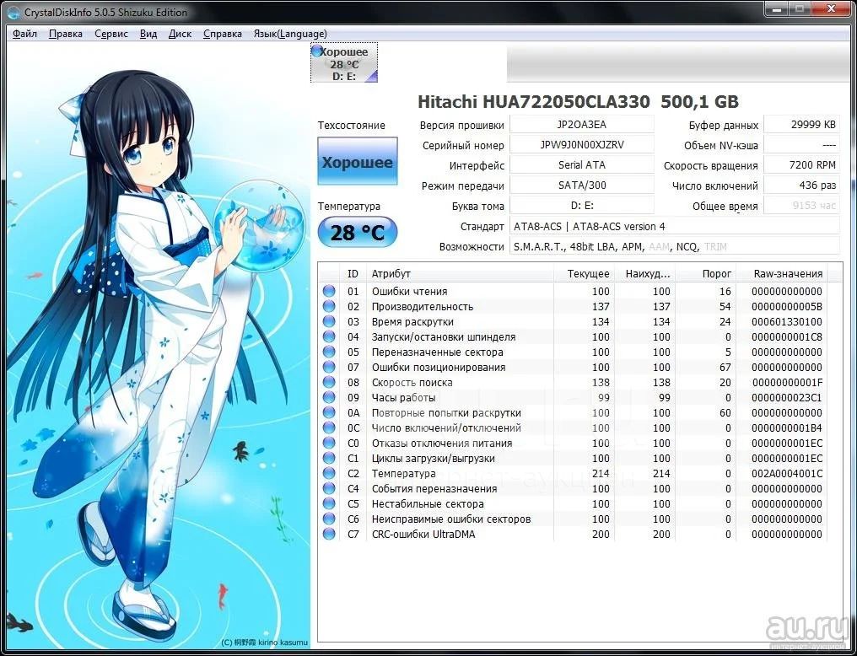Click the ID column header
The image size is (857, 656).
[353, 274]
